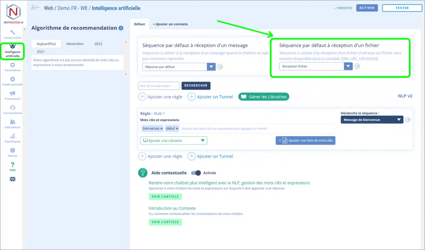The width and height of the screenshot is (425, 250).
Task: Toggle the Aide contextuelle switch
Action: pos(195,173)
